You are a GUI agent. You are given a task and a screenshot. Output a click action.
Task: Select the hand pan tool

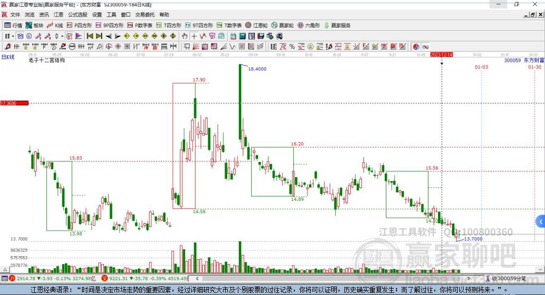(x=185, y=36)
